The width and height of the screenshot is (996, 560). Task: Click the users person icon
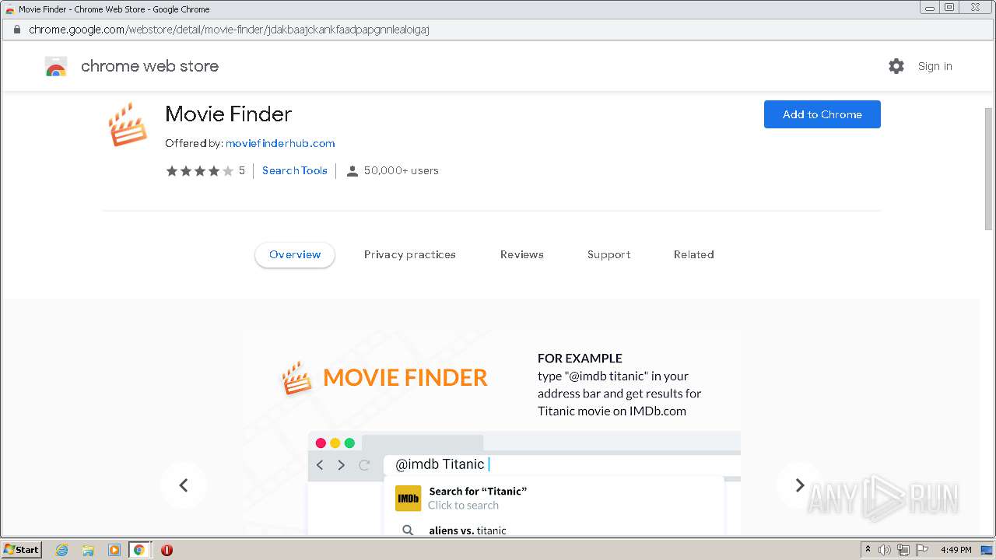click(352, 171)
